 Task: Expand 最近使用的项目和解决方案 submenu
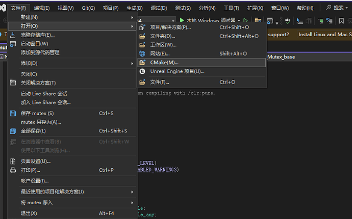(x=72, y=192)
